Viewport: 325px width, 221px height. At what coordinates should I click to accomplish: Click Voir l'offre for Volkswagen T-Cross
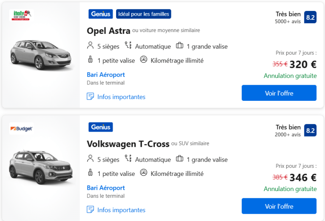tap(279, 206)
